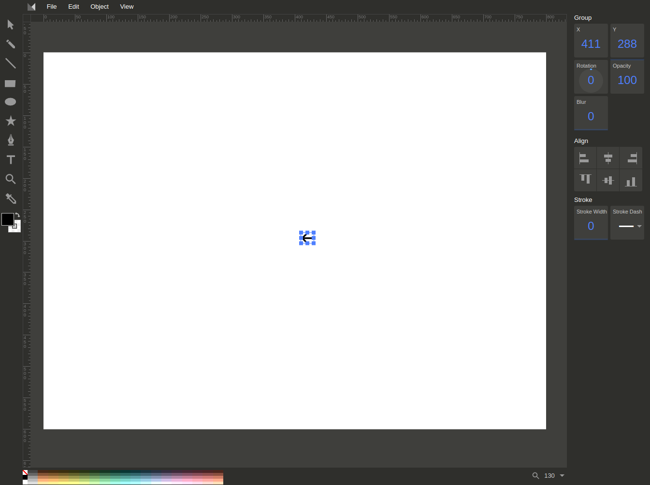This screenshot has width=650, height=485.
Task: Activate the Star shape tool
Action: click(x=10, y=121)
